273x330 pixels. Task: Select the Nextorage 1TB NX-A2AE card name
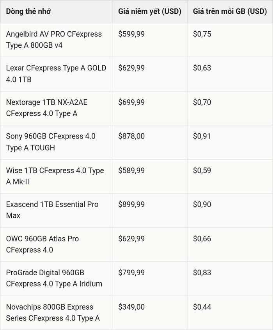point(47,108)
